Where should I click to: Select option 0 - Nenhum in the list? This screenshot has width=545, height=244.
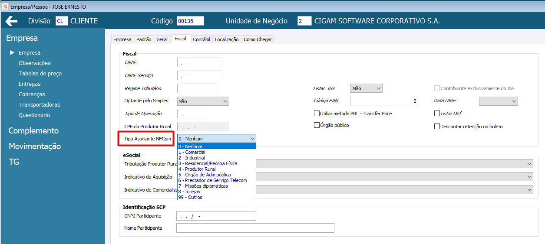[217, 146]
